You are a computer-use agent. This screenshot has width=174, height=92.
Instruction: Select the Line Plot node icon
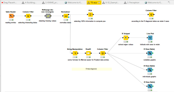[x=150, y=38]
